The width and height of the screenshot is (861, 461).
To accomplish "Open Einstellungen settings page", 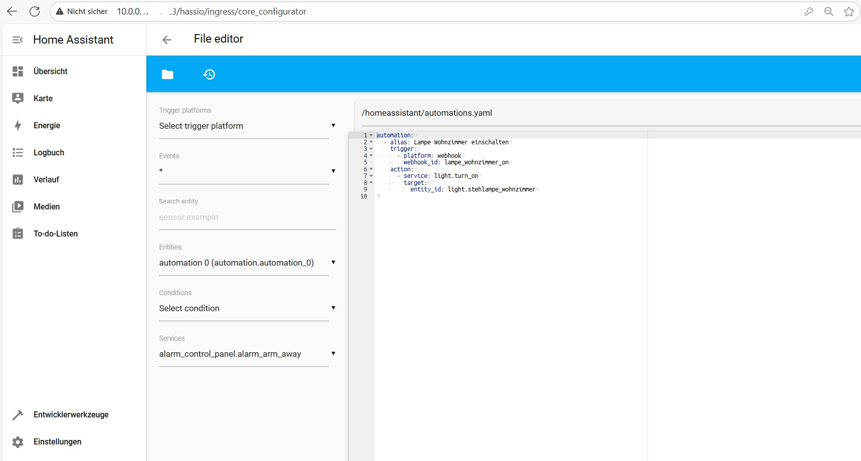I will 57,441.
